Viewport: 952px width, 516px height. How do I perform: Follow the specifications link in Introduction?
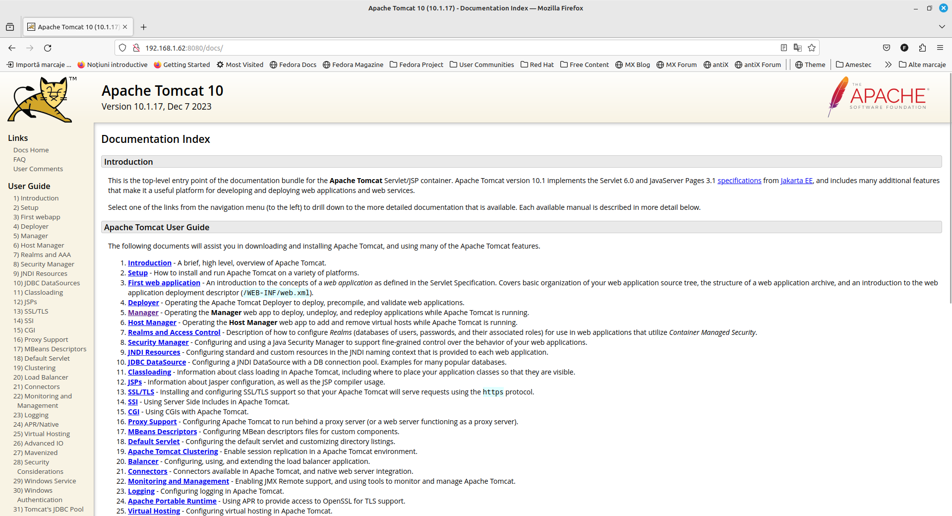pyautogui.click(x=739, y=181)
